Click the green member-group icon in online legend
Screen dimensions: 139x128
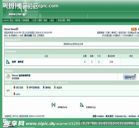pos(55,87)
